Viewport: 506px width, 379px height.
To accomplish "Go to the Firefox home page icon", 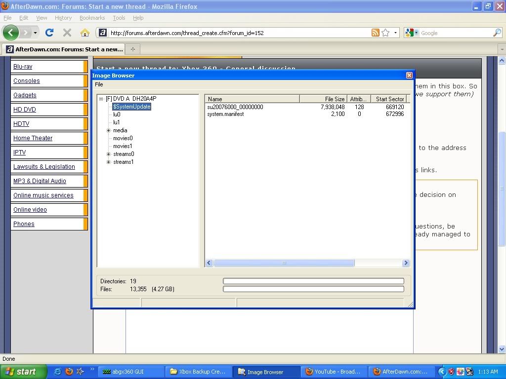I will point(85,33).
